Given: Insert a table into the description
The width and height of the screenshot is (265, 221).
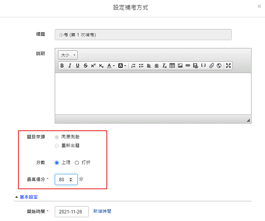Looking at the screenshot, I should [172, 66].
